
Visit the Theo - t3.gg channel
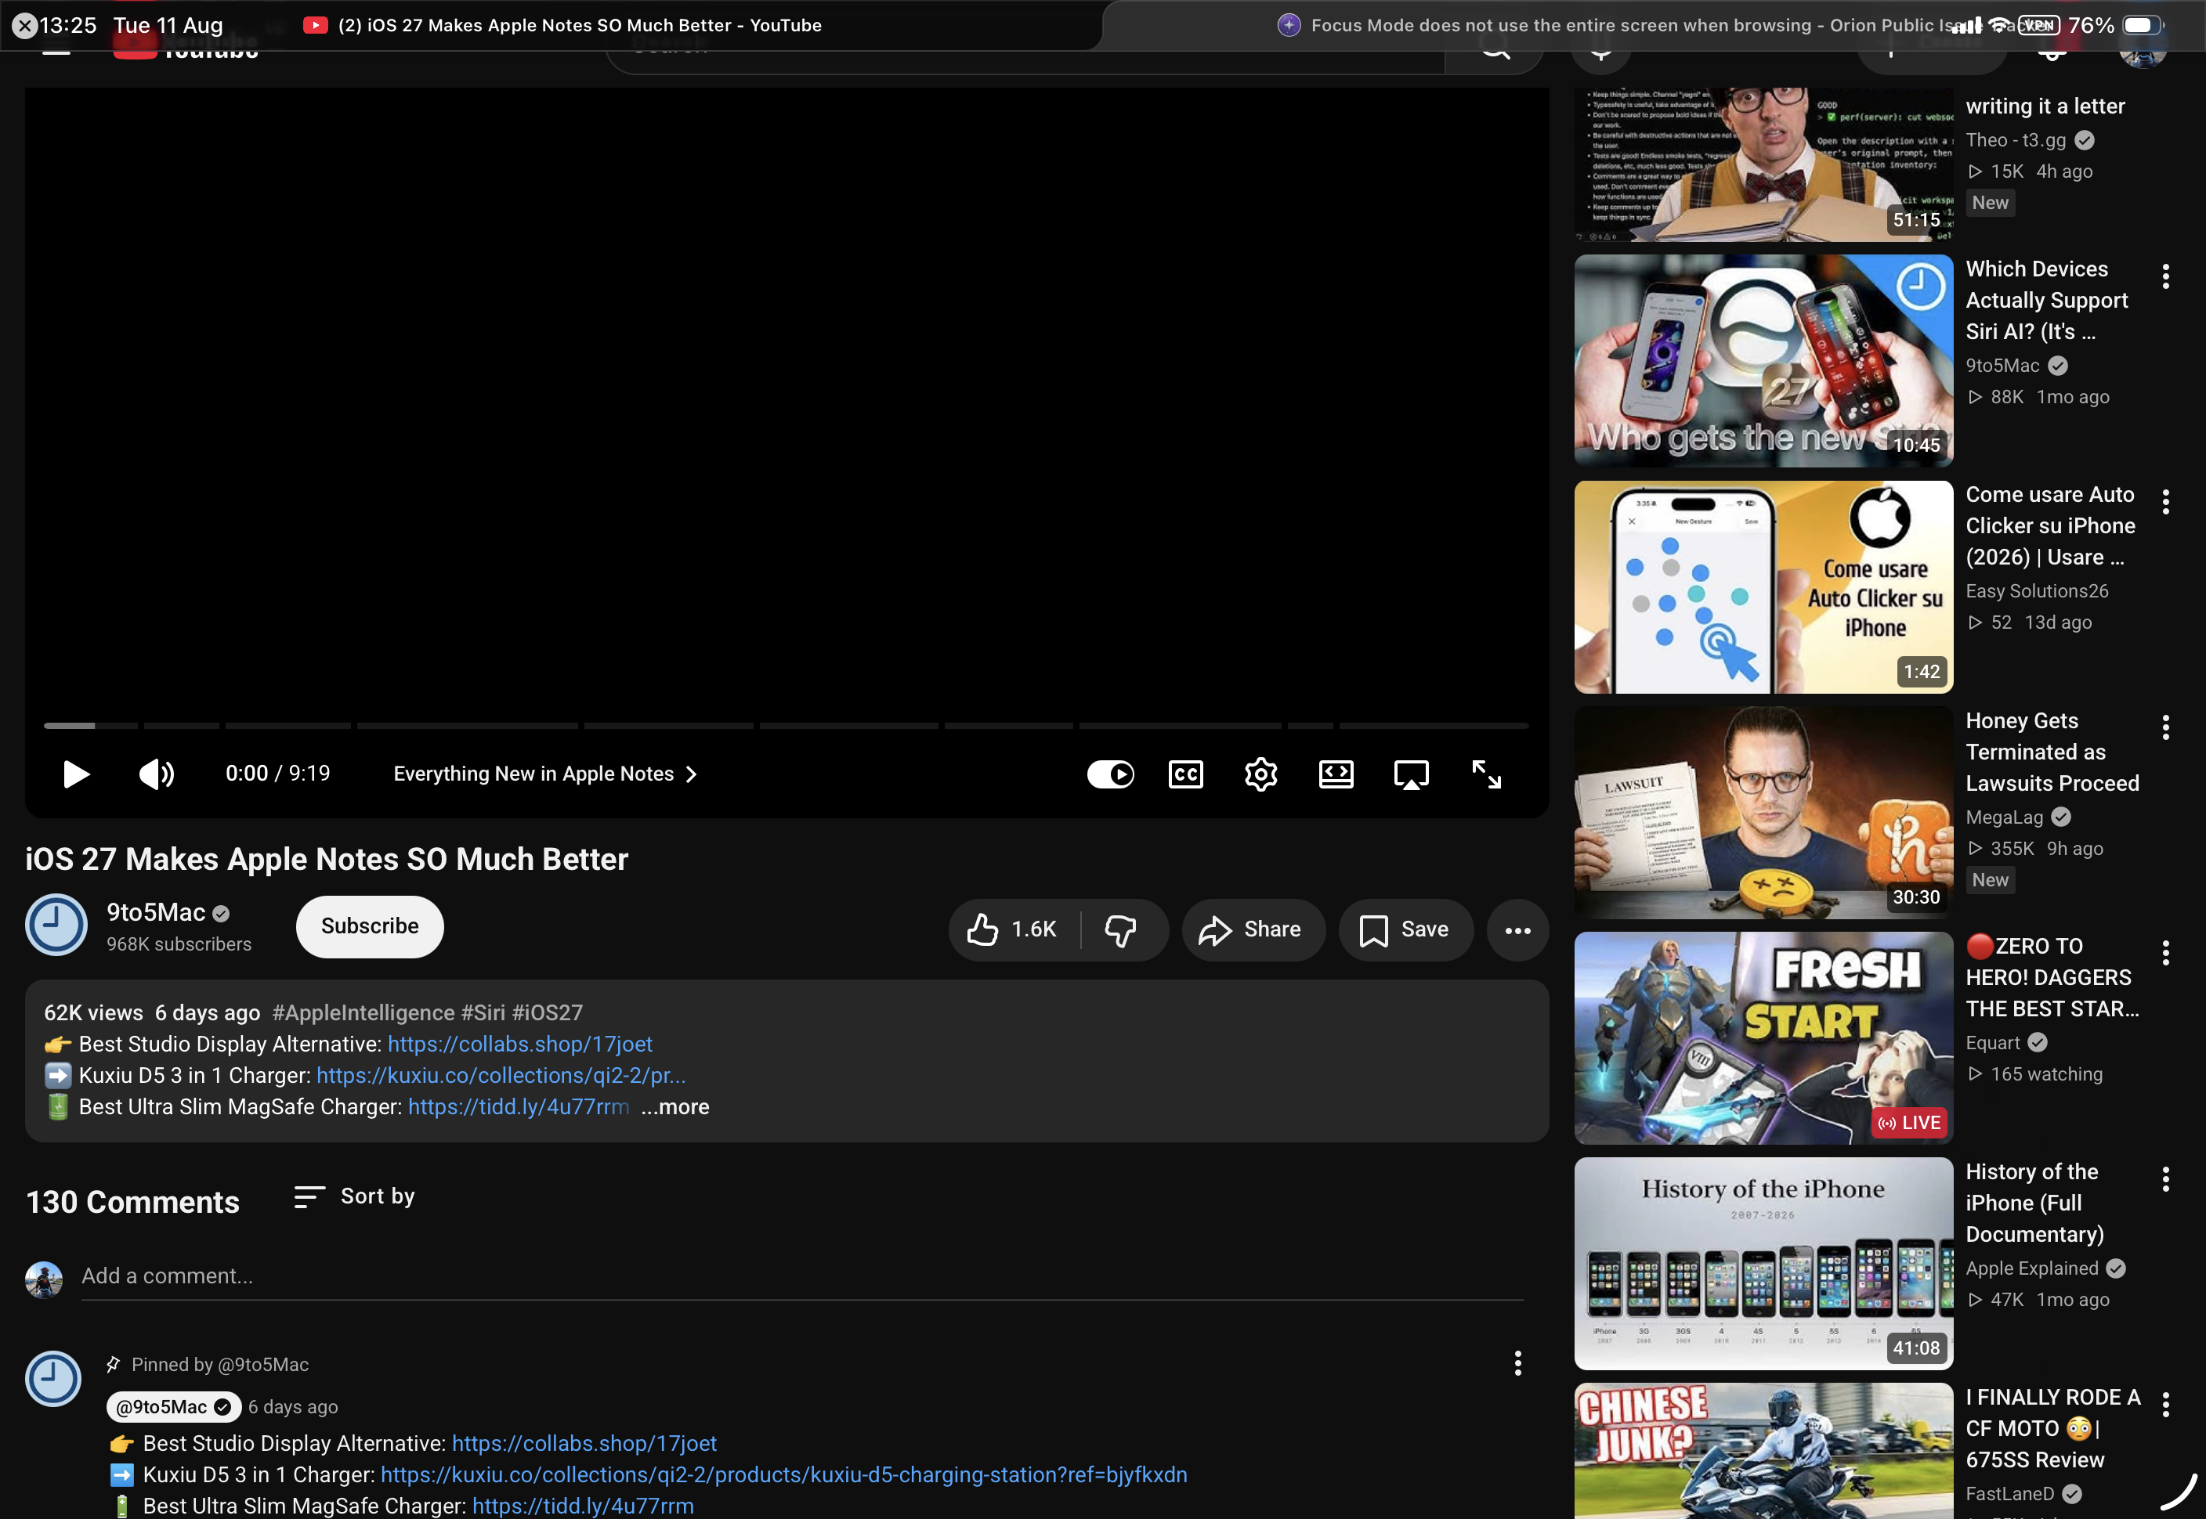[x=2016, y=140]
